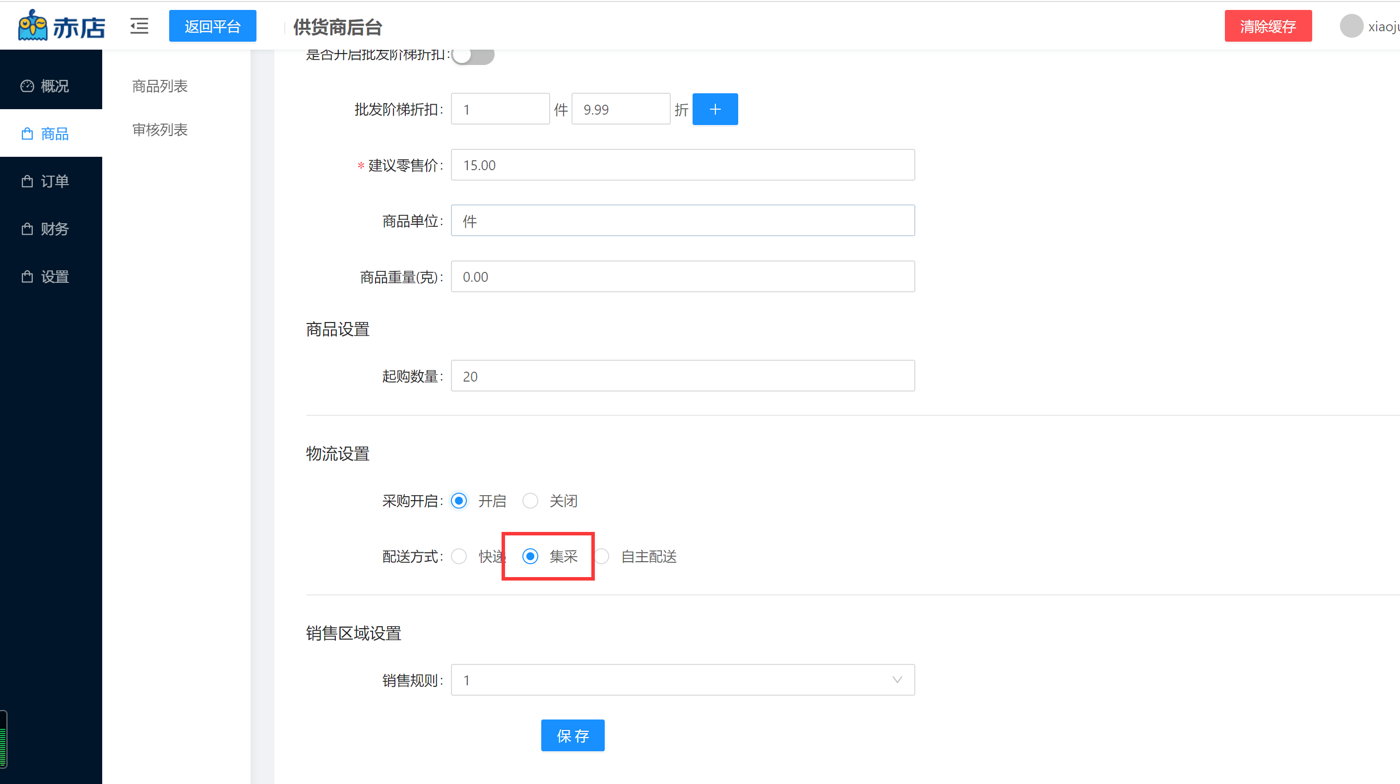Select 关闭 for 采购开启
Viewport: 1400px width, 784px height.
(530, 501)
